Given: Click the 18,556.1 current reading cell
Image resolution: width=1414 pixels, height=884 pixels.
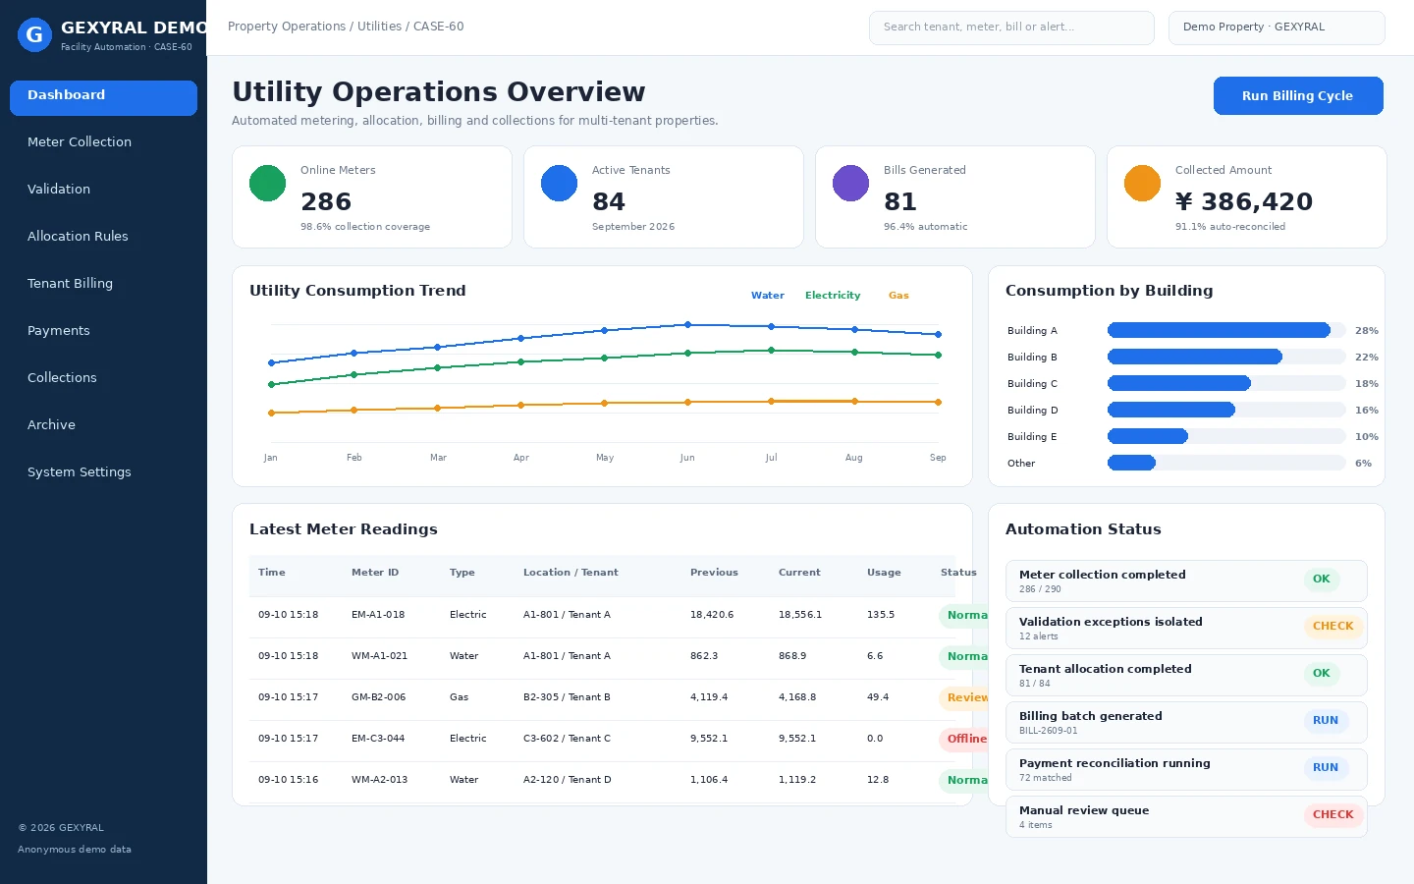Looking at the screenshot, I should pos(800,615).
